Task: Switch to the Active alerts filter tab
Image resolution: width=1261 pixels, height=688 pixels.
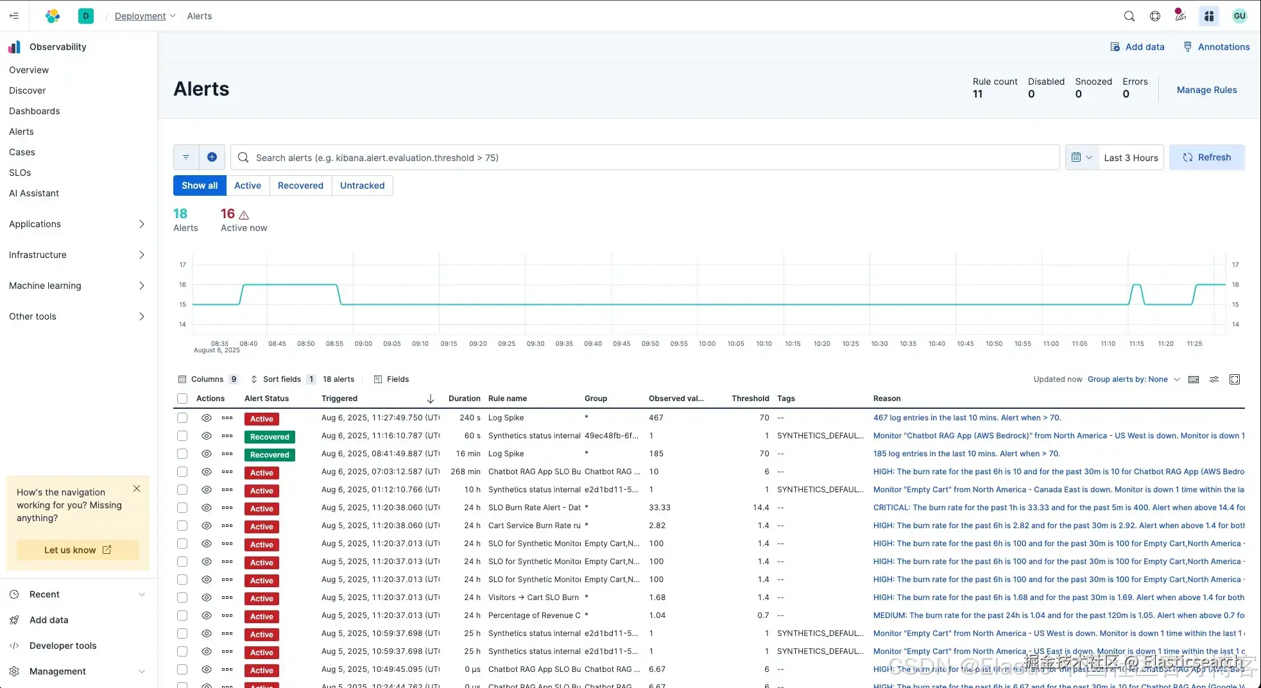Action: [x=247, y=185]
